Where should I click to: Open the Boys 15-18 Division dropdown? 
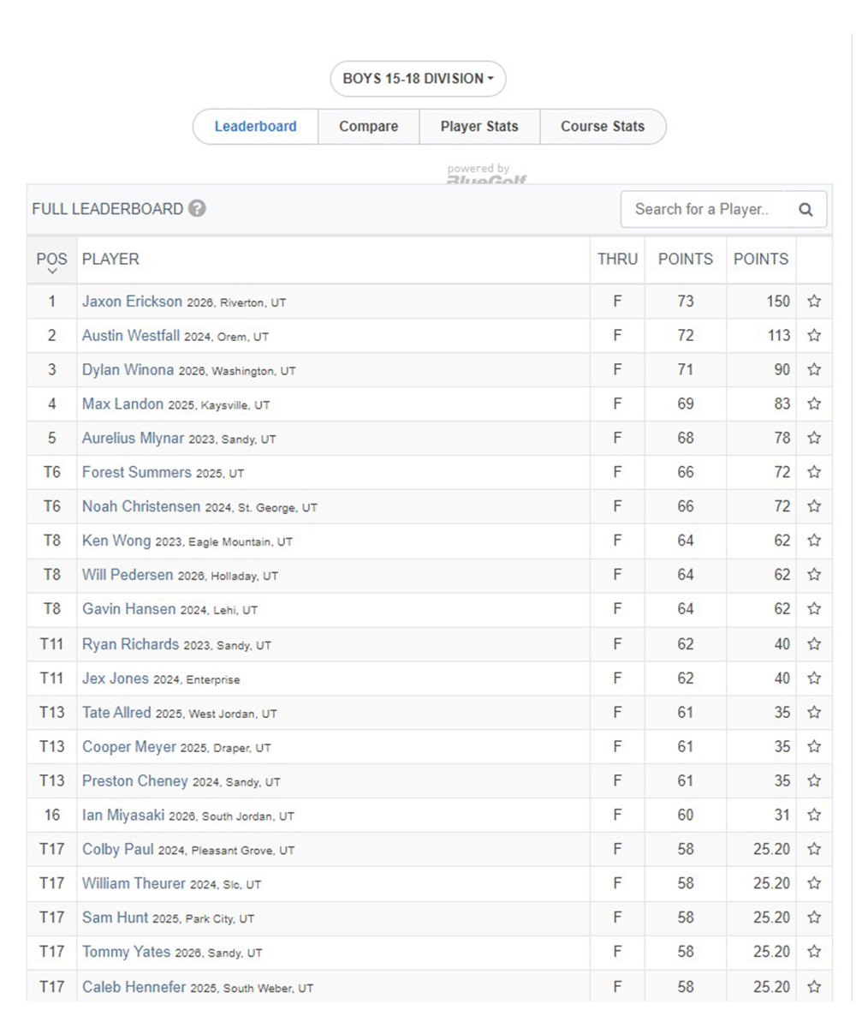(x=418, y=79)
